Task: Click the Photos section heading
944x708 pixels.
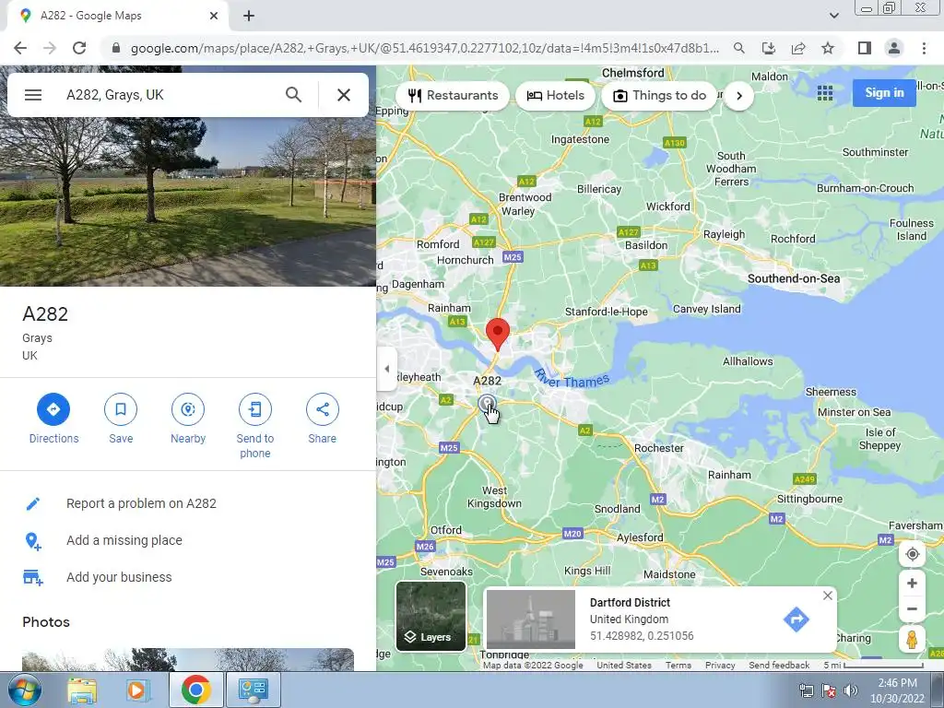Action: tap(46, 622)
